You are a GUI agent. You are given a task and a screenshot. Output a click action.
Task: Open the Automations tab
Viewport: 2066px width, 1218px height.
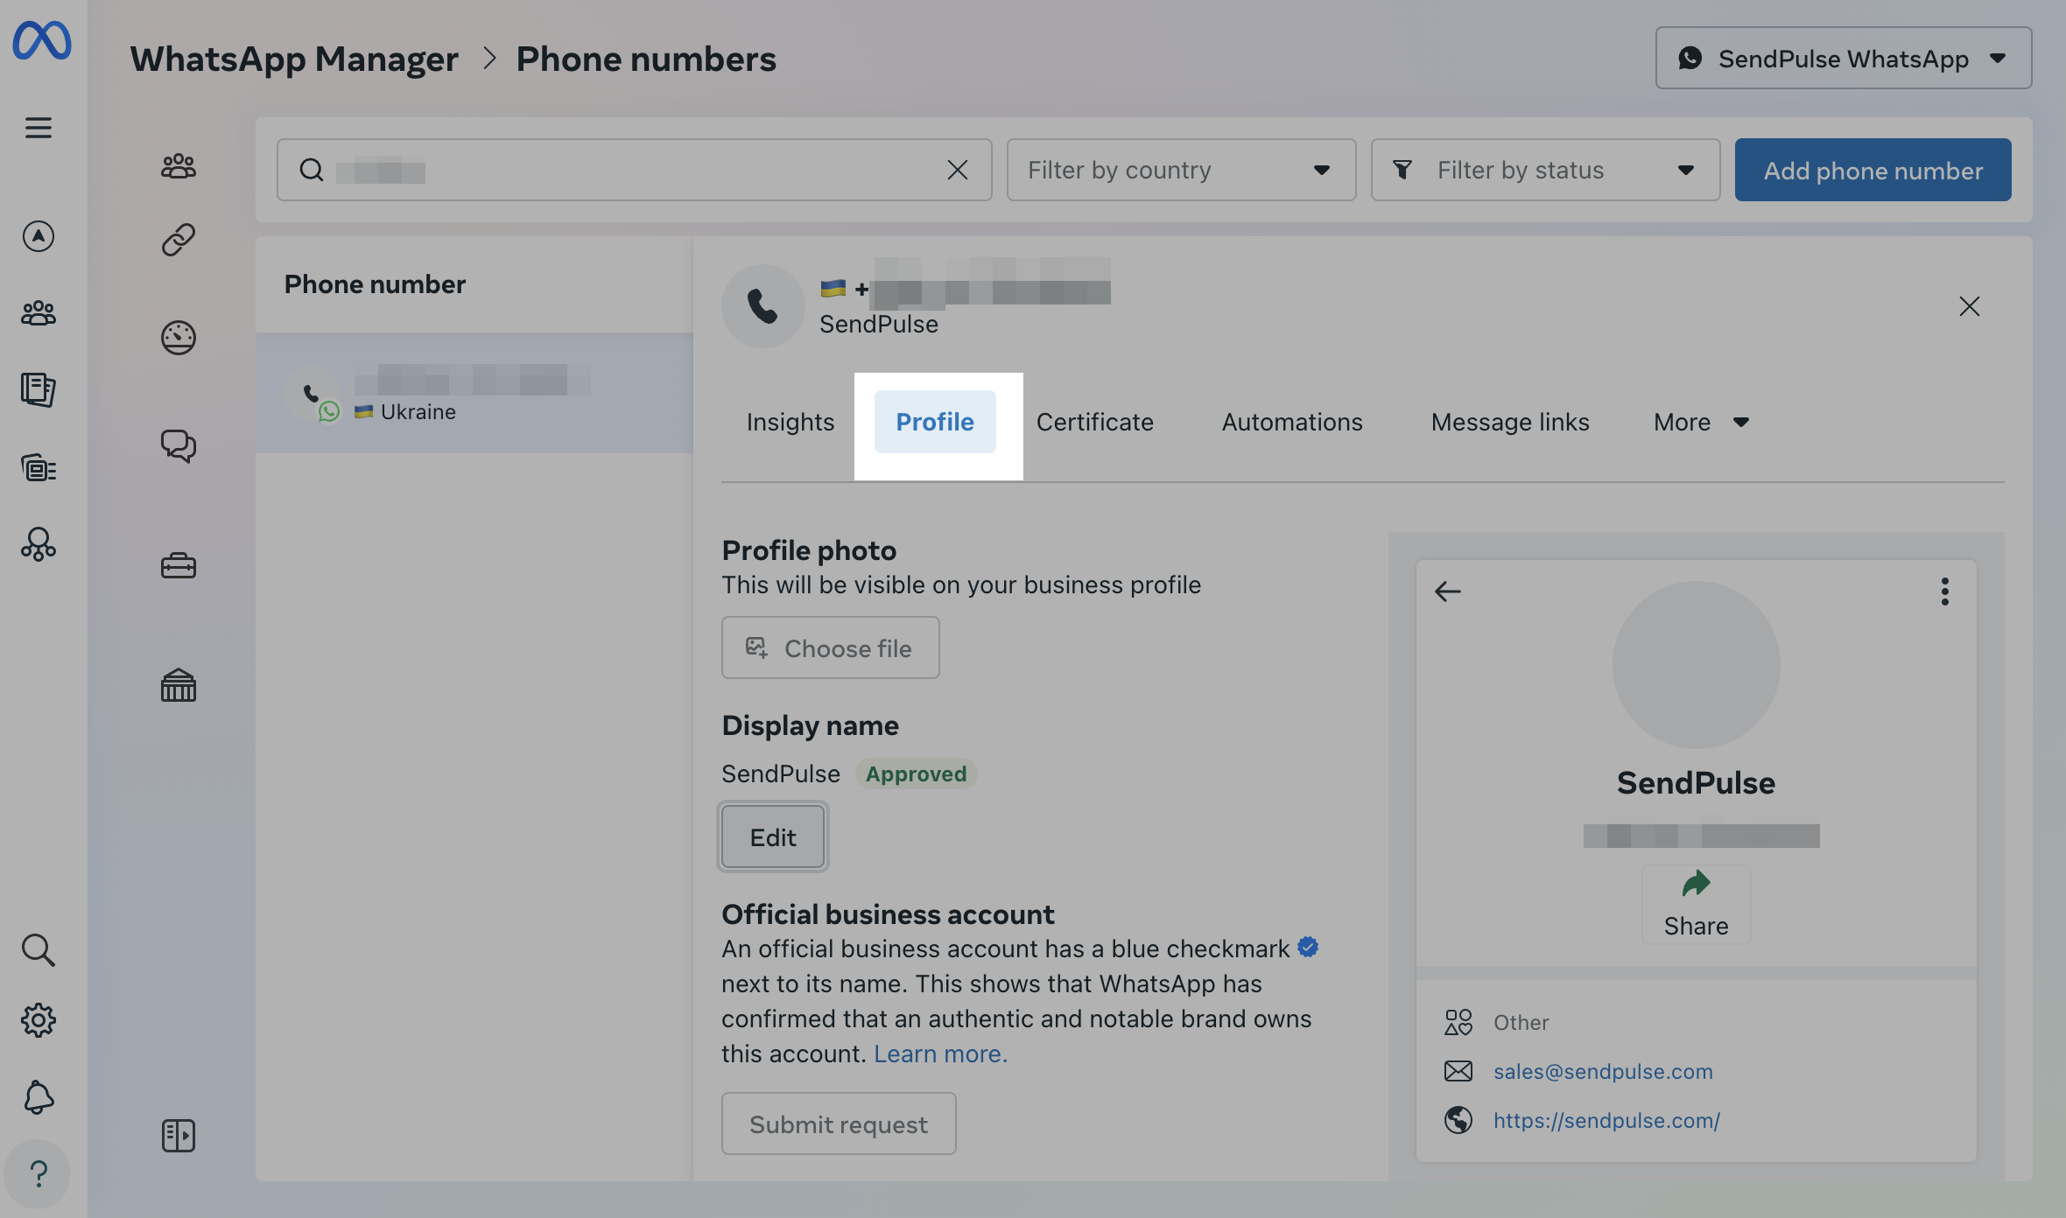1292,422
